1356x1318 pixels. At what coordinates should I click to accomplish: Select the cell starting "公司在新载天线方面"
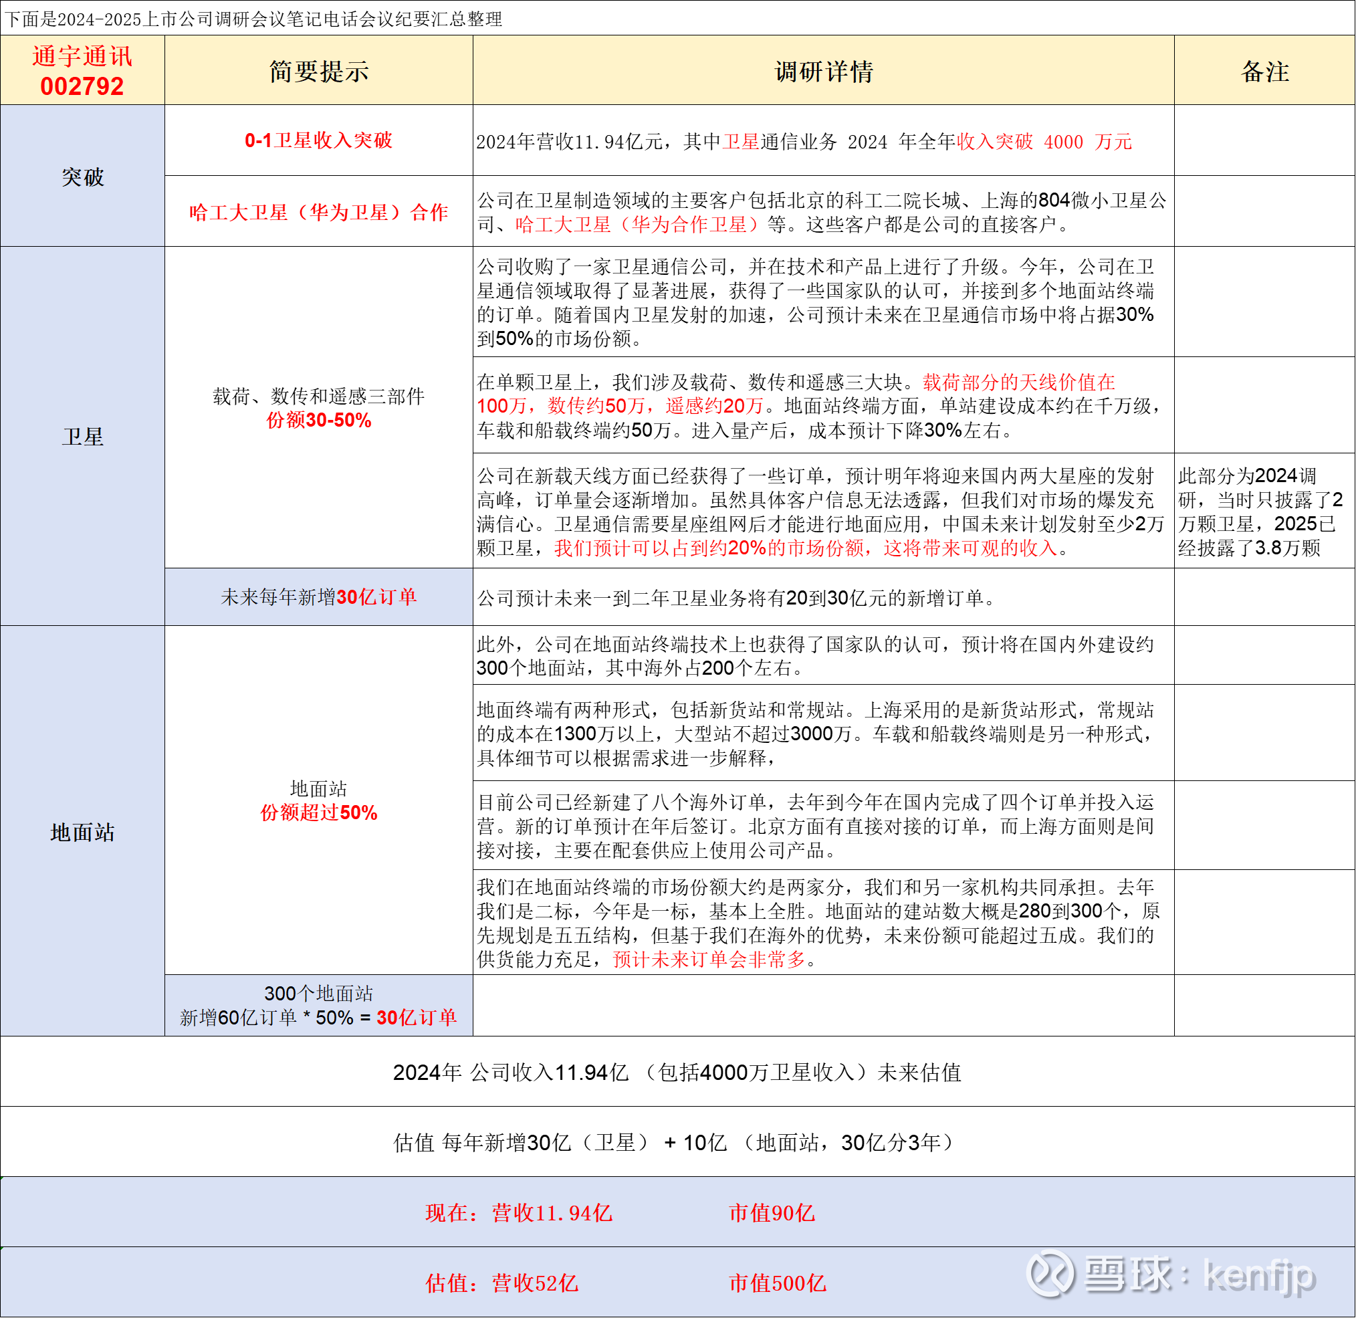824,512
